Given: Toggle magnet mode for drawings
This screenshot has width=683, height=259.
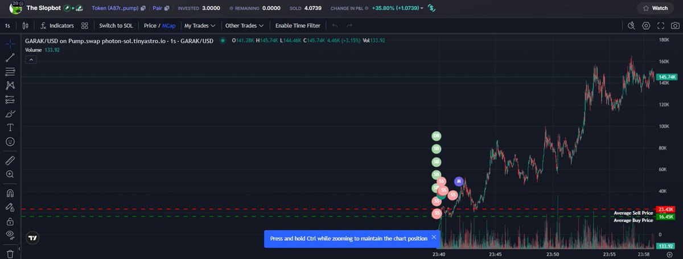Looking at the screenshot, I should (x=10, y=194).
